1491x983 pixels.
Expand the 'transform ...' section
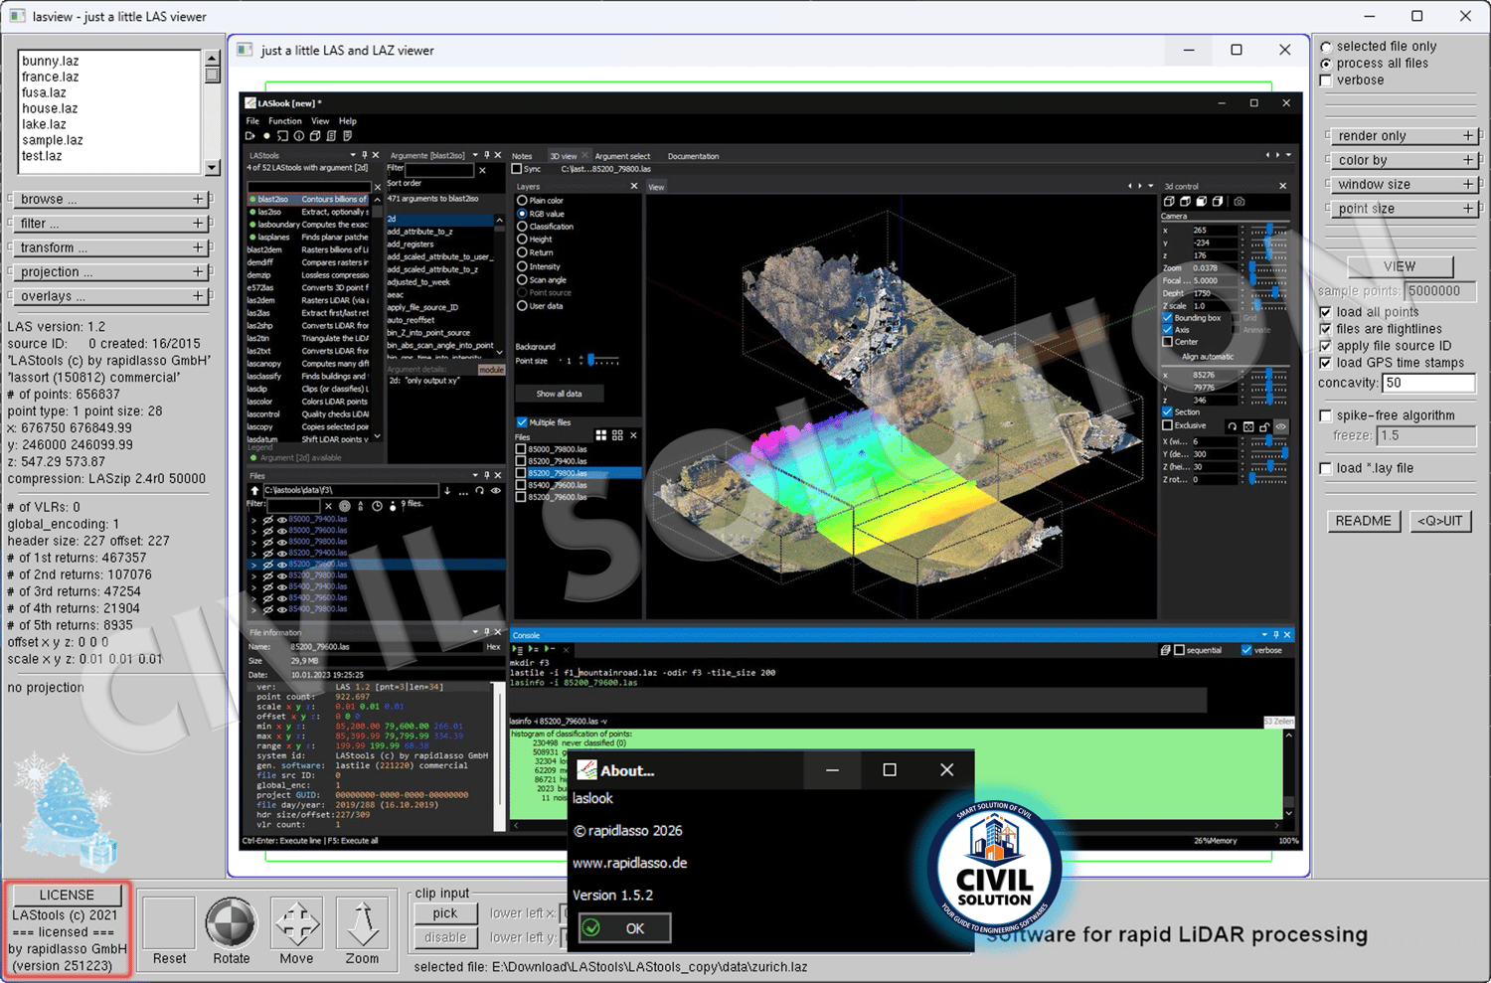110,247
